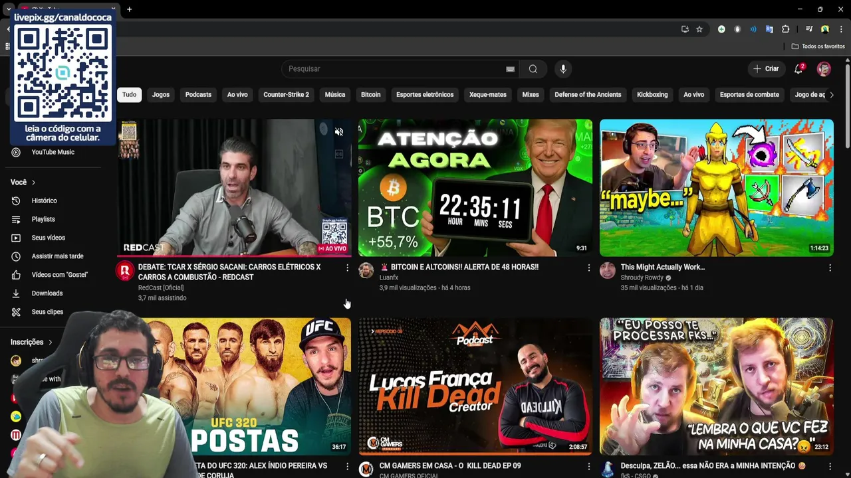This screenshot has width=851, height=478.
Task: Open the Lucas França Kill Dead thumbnail
Action: [475, 387]
